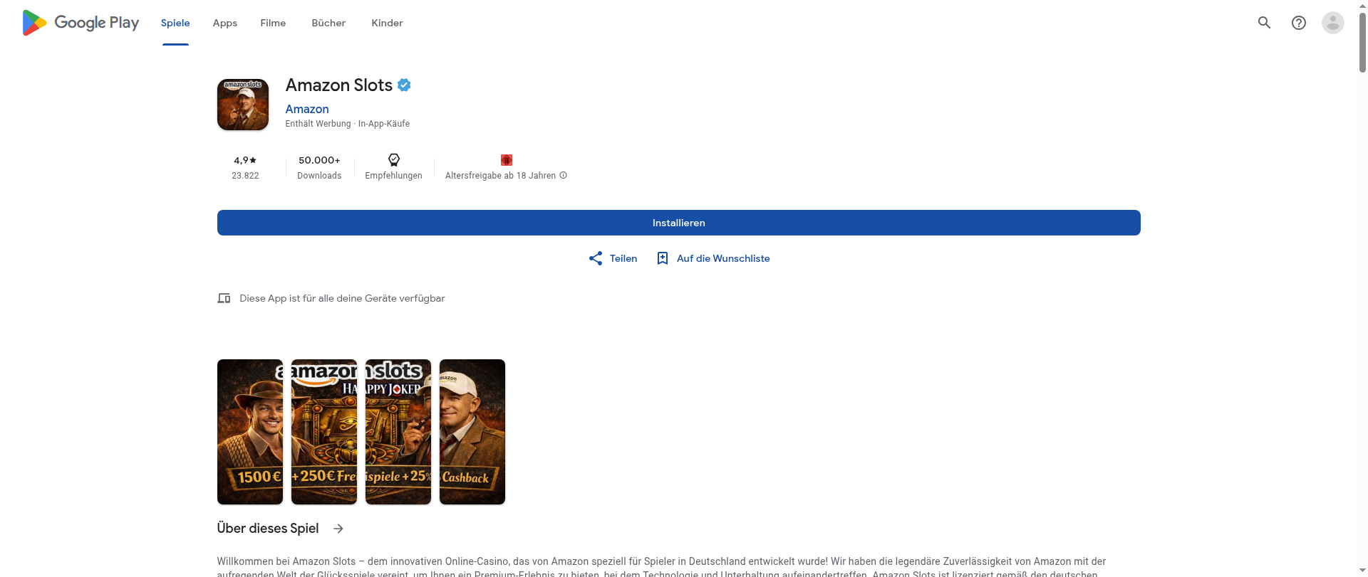Image resolution: width=1368 pixels, height=577 pixels.
Task: Select the Bücher tab
Action: 328,23
